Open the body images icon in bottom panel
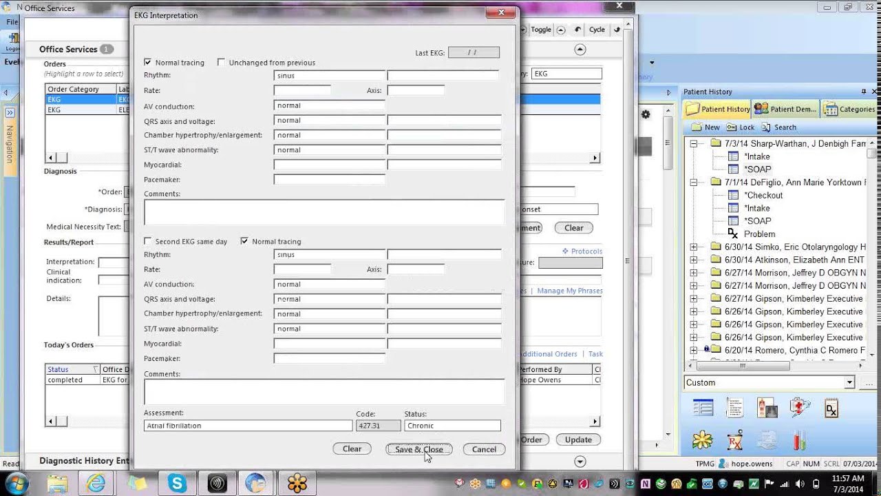Viewport: 881px width, 496px height. (x=767, y=409)
